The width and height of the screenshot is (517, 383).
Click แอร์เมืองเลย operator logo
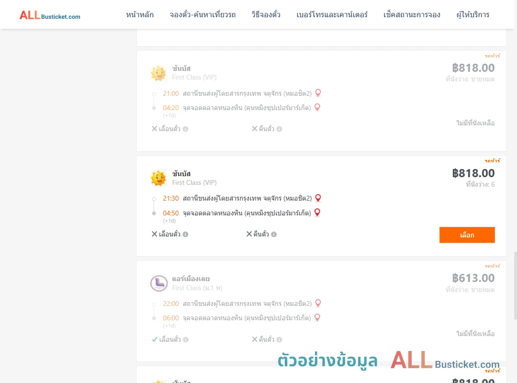[159, 283]
